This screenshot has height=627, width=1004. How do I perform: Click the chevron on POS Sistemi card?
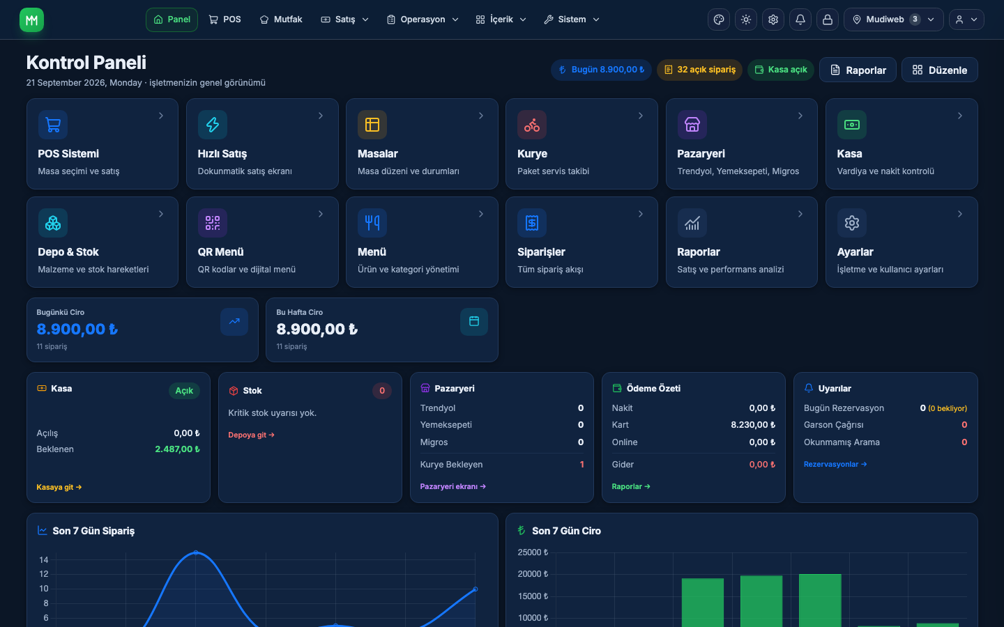click(x=161, y=116)
